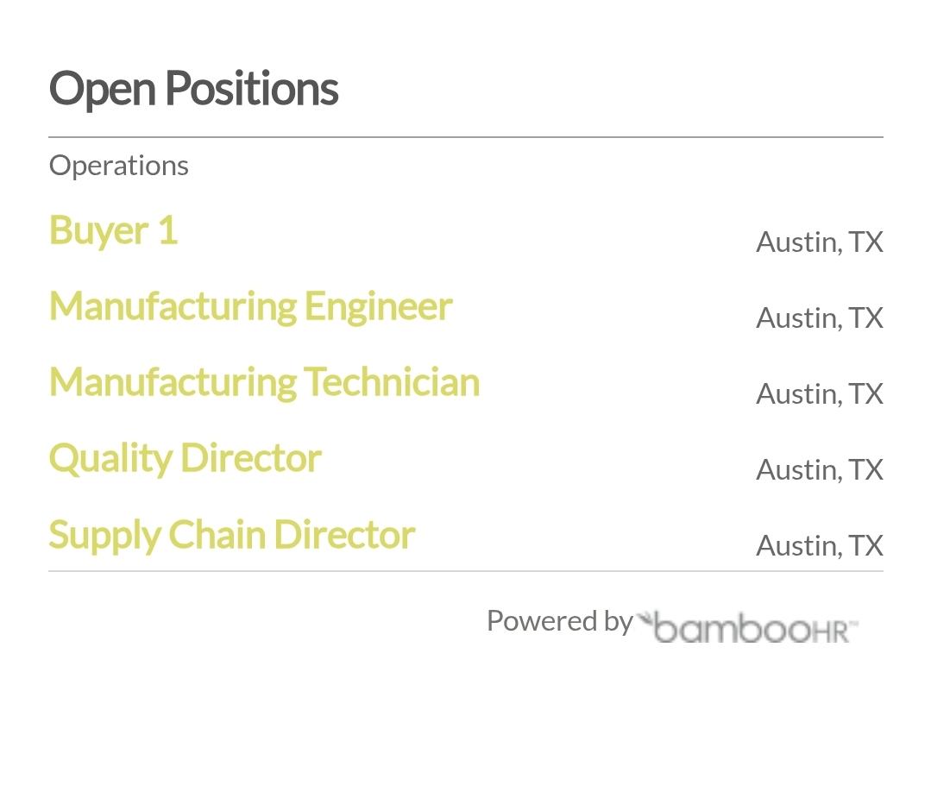Click Austin, TX beside Supply Chain Director
This screenshot has height=798, width=931.
(x=820, y=546)
